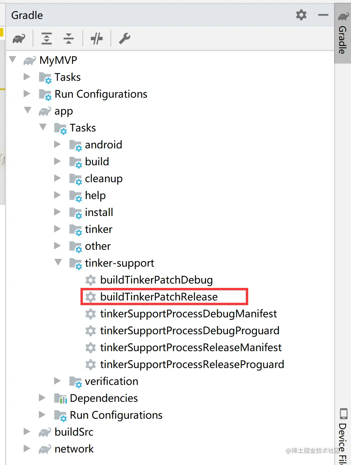The height and width of the screenshot is (465, 351).
Task: Select the buildSrc project item
Action: pos(74,432)
